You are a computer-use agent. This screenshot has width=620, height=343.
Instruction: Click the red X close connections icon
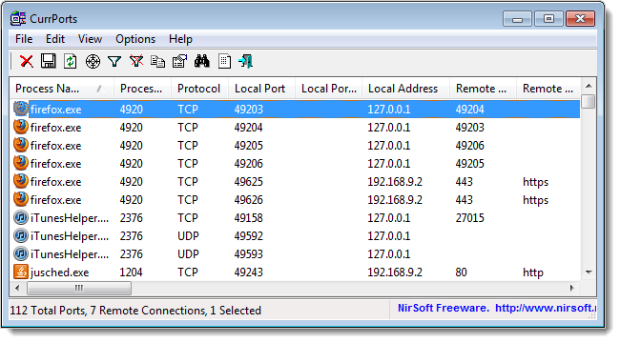(x=27, y=61)
